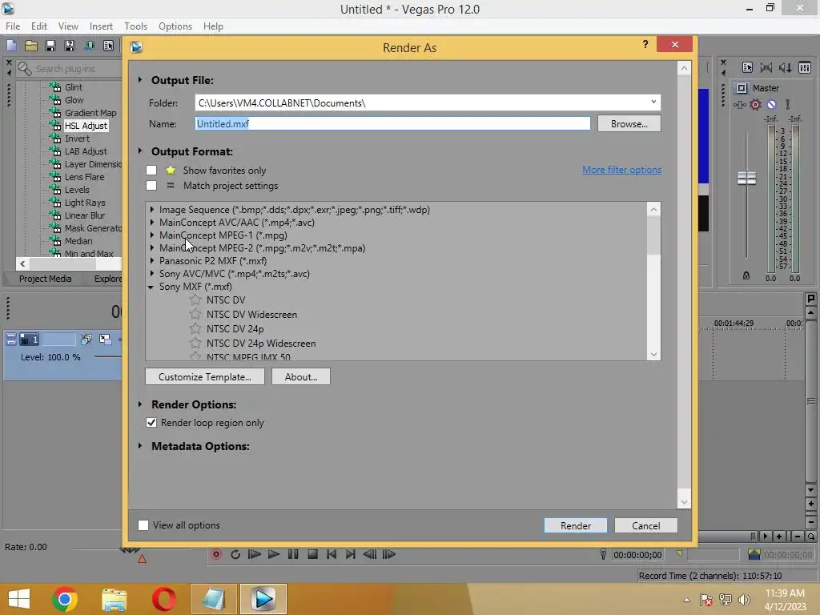Collapse the Output File section
The image size is (820, 615).
click(140, 80)
